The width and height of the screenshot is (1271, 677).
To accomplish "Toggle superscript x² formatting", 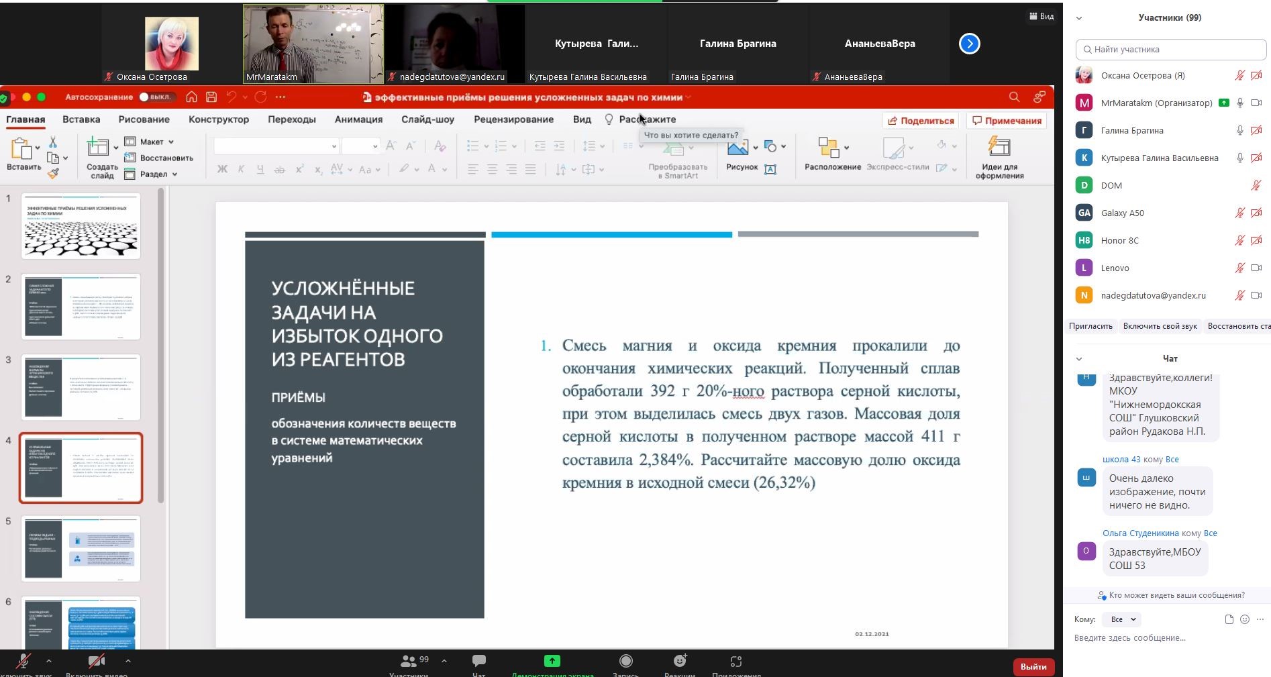I will (x=299, y=169).
